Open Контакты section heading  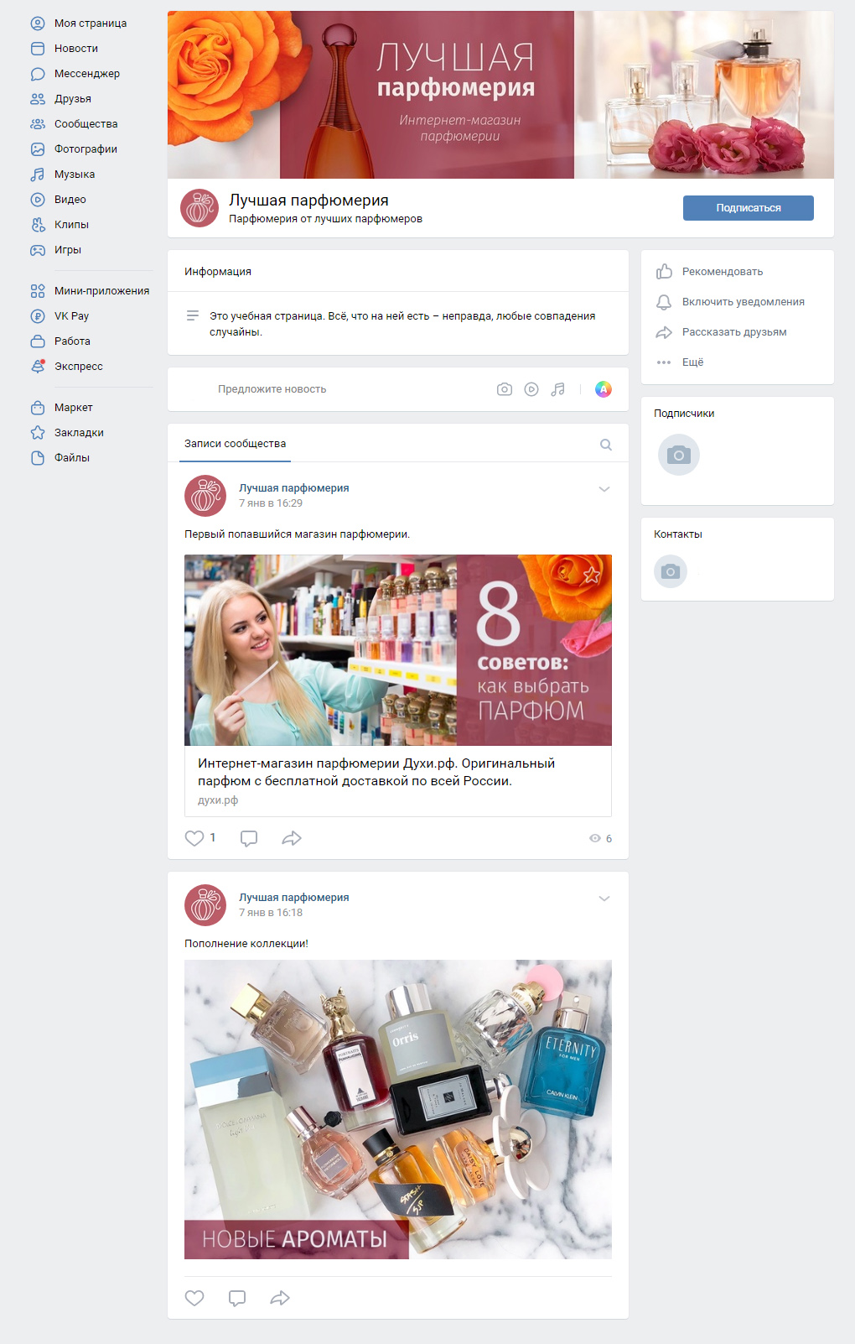(x=678, y=534)
